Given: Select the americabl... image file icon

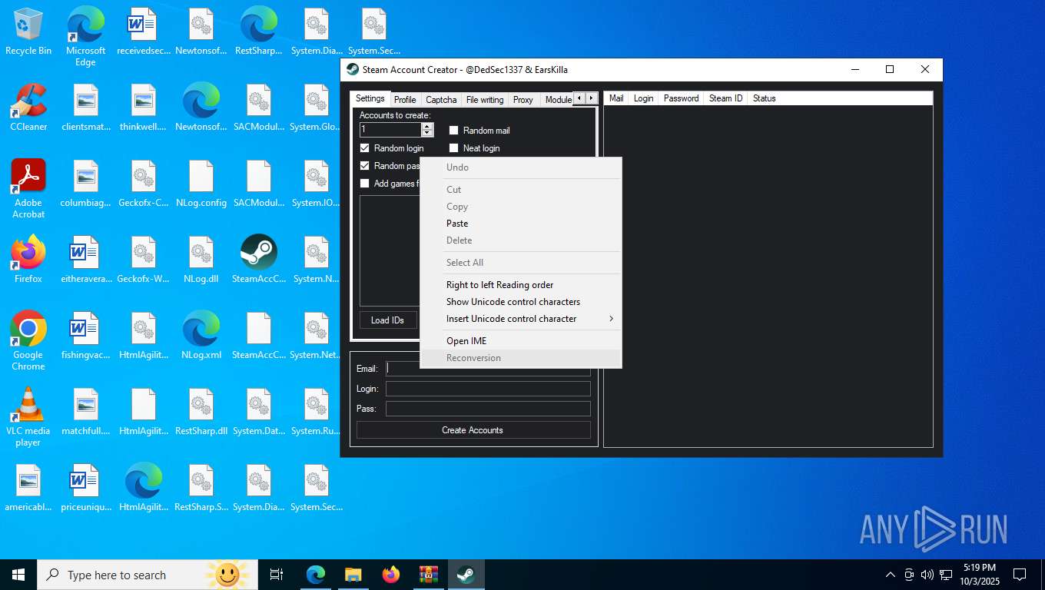Looking at the screenshot, I should [28, 488].
